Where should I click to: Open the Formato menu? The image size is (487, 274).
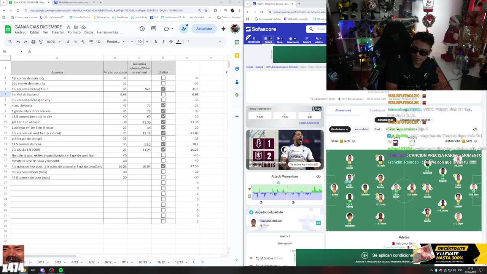[74, 32]
